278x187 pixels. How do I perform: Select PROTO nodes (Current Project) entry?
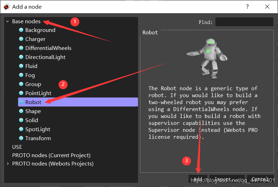(51, 155)
